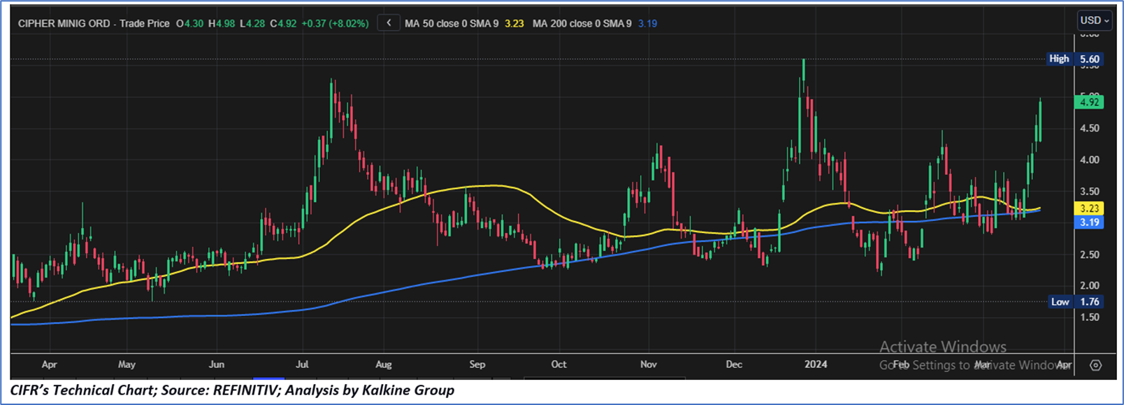The height and width of the screenshot is (405, 1124).
Task: Click the 4.00 price axis label
Action: [1090, 159]
